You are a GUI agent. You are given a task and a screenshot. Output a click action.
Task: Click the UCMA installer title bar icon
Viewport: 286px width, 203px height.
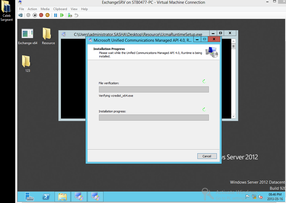pyautogui.click(x=90, y=40)
